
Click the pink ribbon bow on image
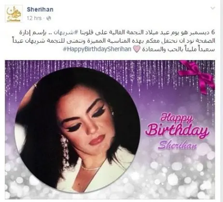(197, 76)
